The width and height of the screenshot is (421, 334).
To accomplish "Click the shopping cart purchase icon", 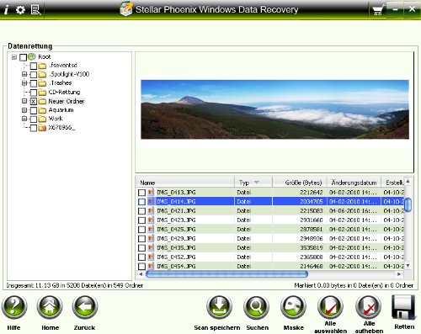I will click(x=378, y=11).
